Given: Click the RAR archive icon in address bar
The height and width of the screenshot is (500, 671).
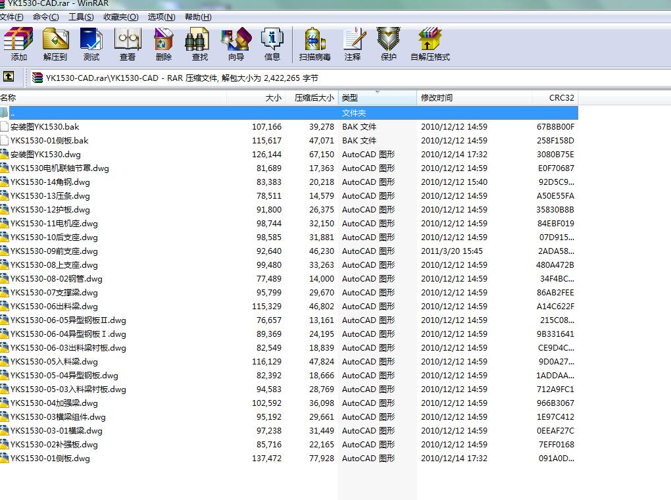Looking at the screenshot, I should tap(37, 78).
